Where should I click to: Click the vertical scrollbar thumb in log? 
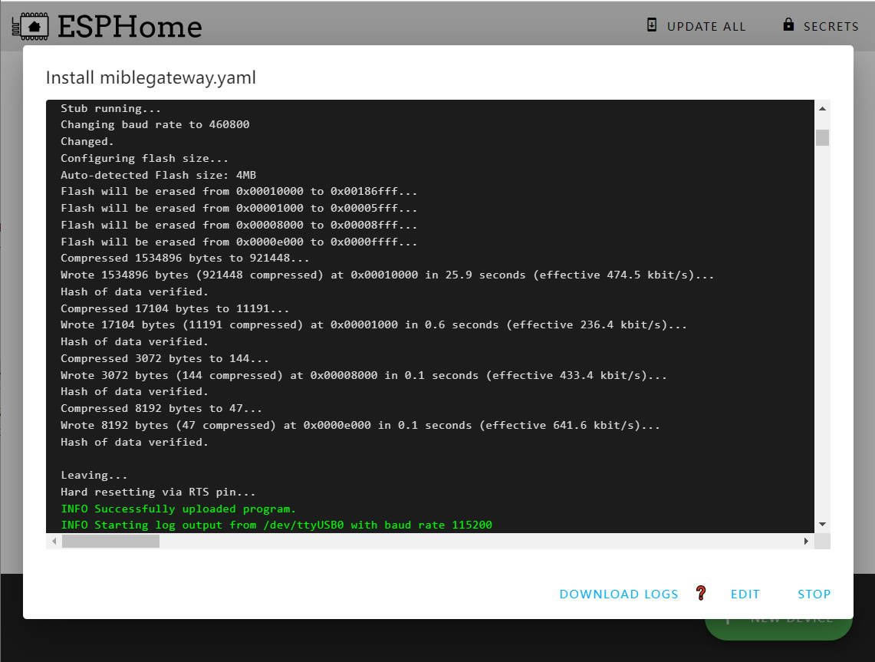point(822,137)
